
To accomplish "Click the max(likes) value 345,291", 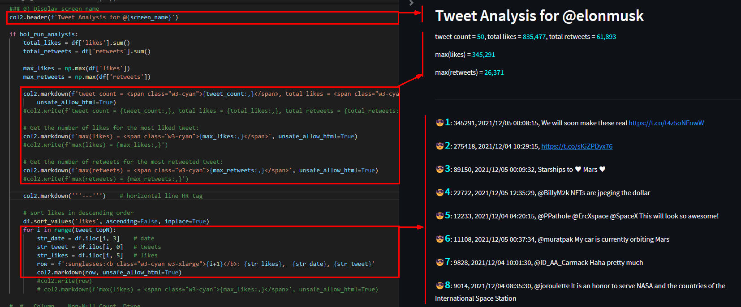I will (x=483, y=55).
